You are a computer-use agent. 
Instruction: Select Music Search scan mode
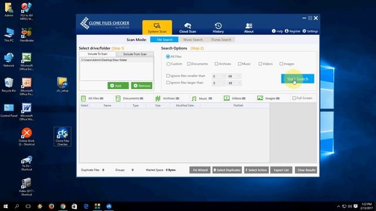(193, 40)
